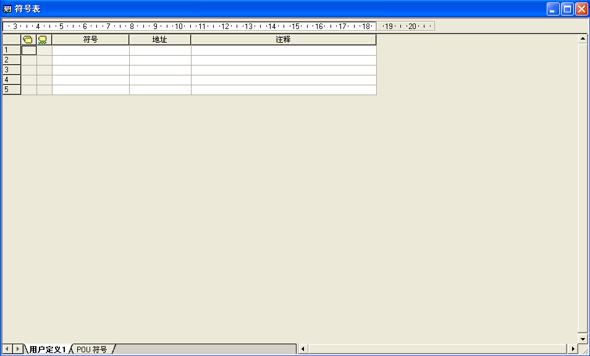Image resolution: width=590 pixels, height=356 pixels.
Task: Click the 符号 cell in row 1
Action: point(90,50)
